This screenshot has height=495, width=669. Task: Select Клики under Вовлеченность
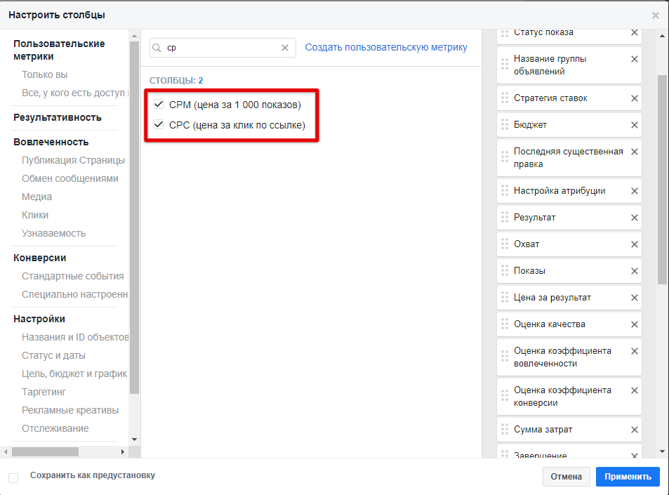35,215
